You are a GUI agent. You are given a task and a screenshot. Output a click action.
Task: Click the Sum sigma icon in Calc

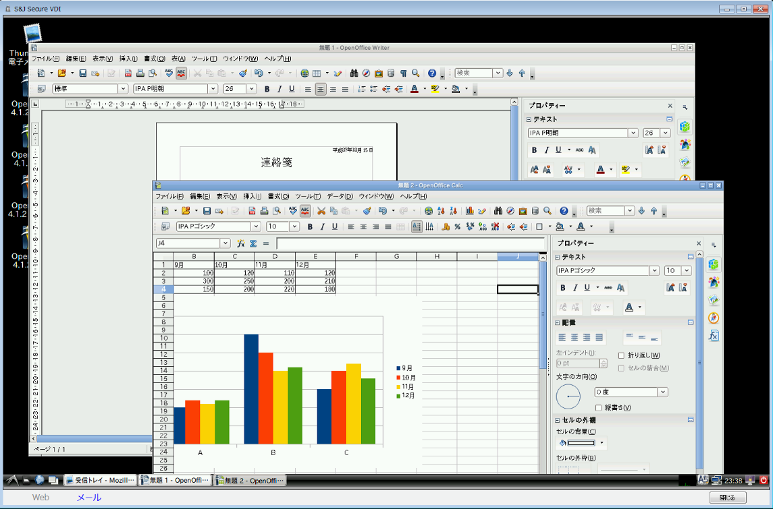[253, 243]
